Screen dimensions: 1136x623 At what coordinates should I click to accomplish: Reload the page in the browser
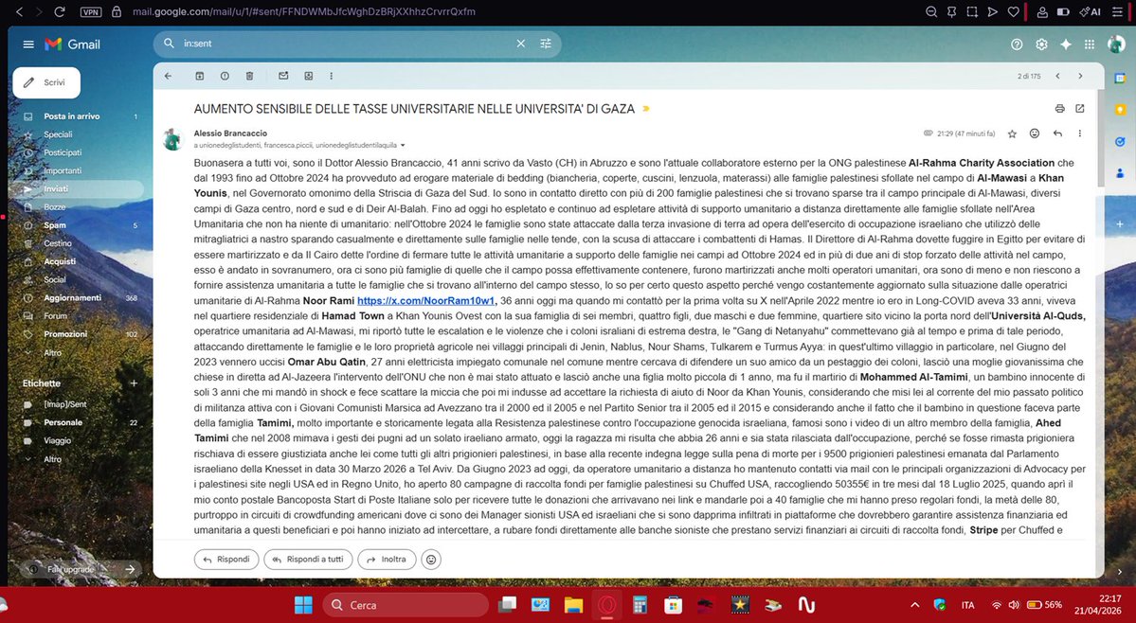(60, 11)
